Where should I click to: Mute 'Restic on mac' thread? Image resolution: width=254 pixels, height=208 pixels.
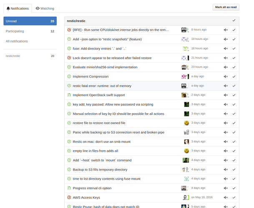226,141
